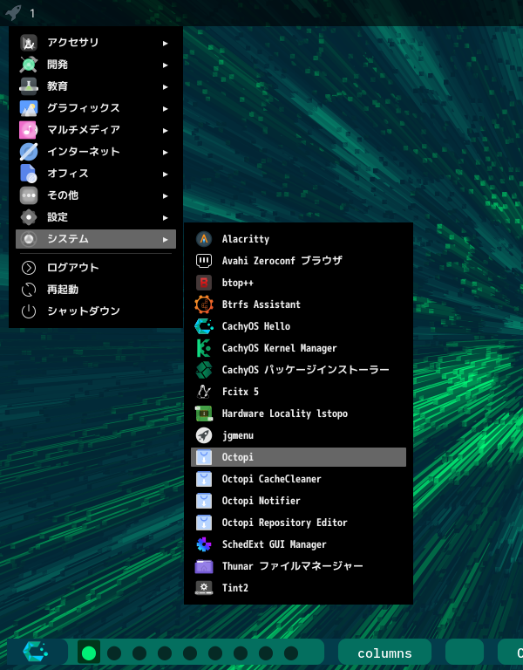Click the SchedExt GUI Manager icon

pyautogui.click(x=203, y=544)
